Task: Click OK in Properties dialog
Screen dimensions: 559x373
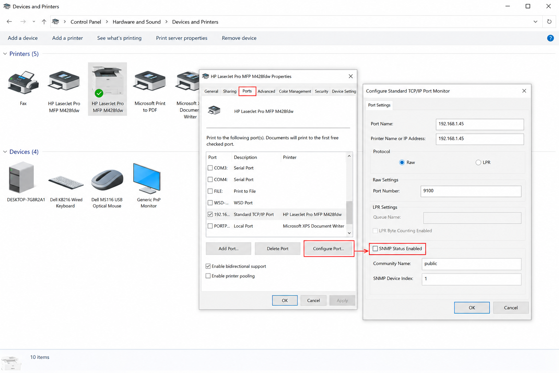Action: tap(285, 301)
